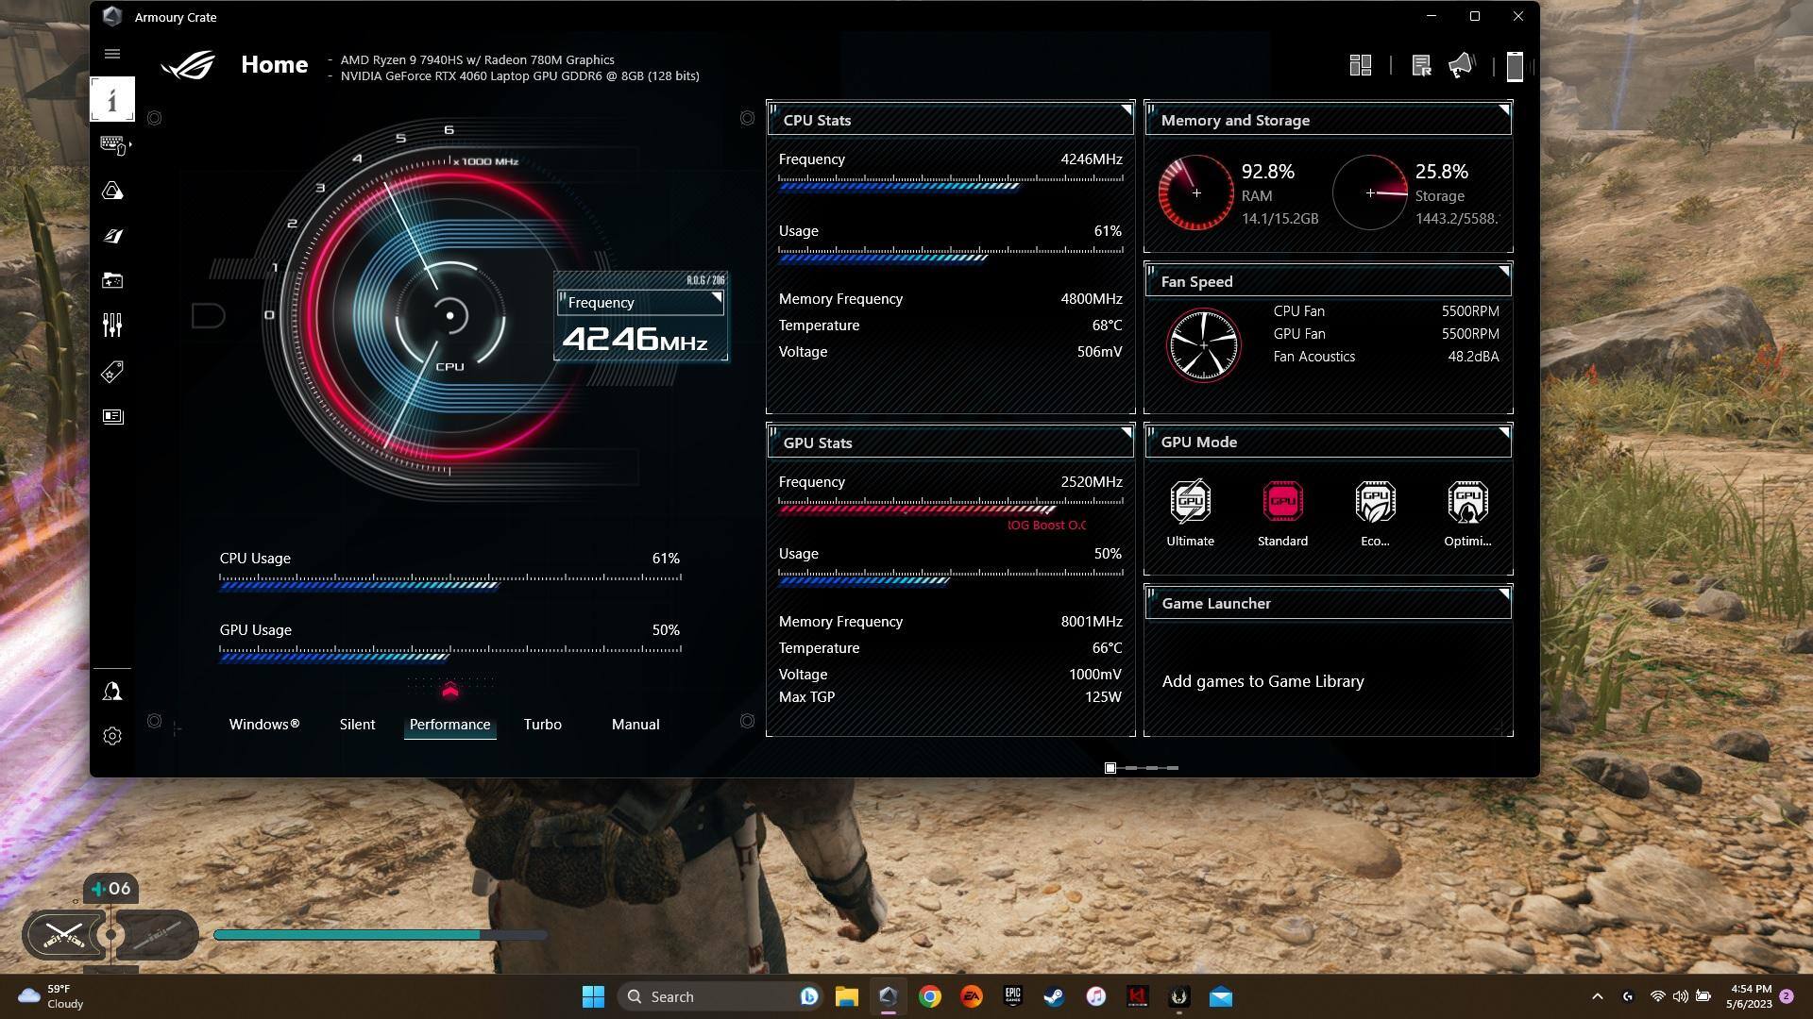Open Scenario Profiles sliders icon

pyautogui.click(x=112, y=326)
